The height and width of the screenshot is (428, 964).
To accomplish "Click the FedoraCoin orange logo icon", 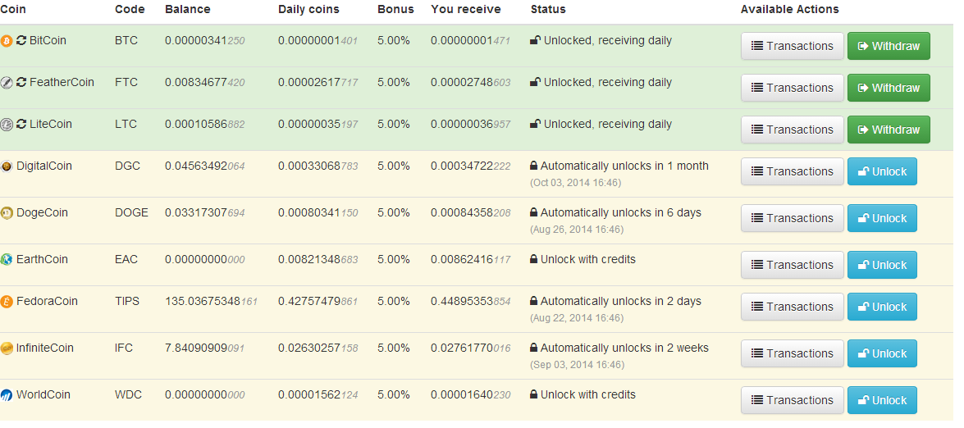I will pyautogui.click(x=7, y=302).
